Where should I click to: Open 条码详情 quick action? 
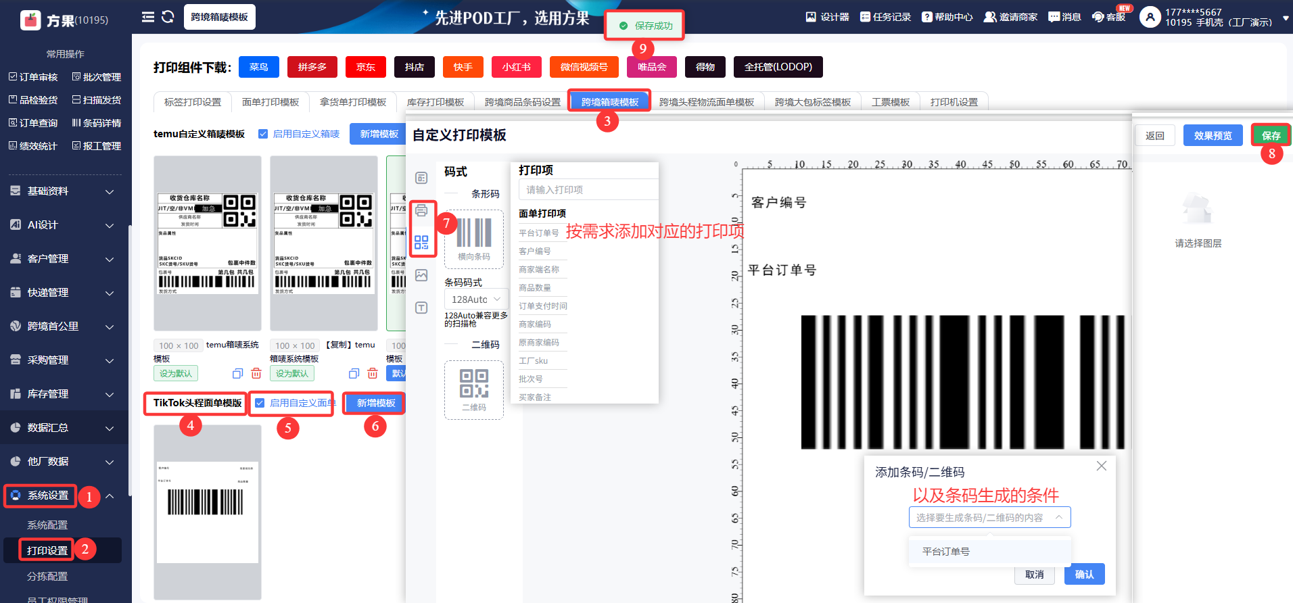(x=97, y=123)
